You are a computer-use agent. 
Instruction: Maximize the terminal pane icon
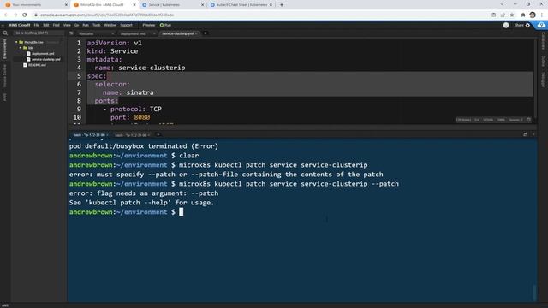coord(525,134)
